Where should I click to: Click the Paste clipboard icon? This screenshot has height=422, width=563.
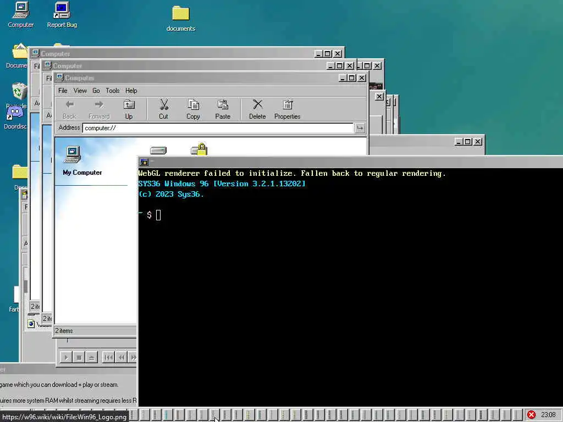[x=223, y=109]
